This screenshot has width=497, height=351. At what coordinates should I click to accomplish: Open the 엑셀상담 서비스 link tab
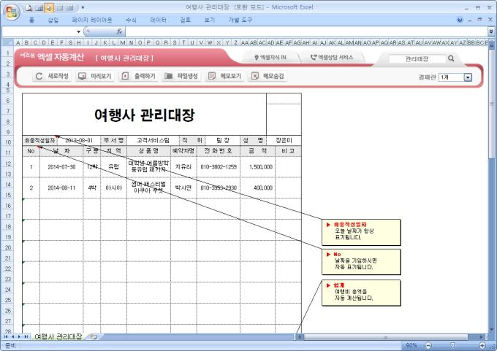tap(332, 58)
